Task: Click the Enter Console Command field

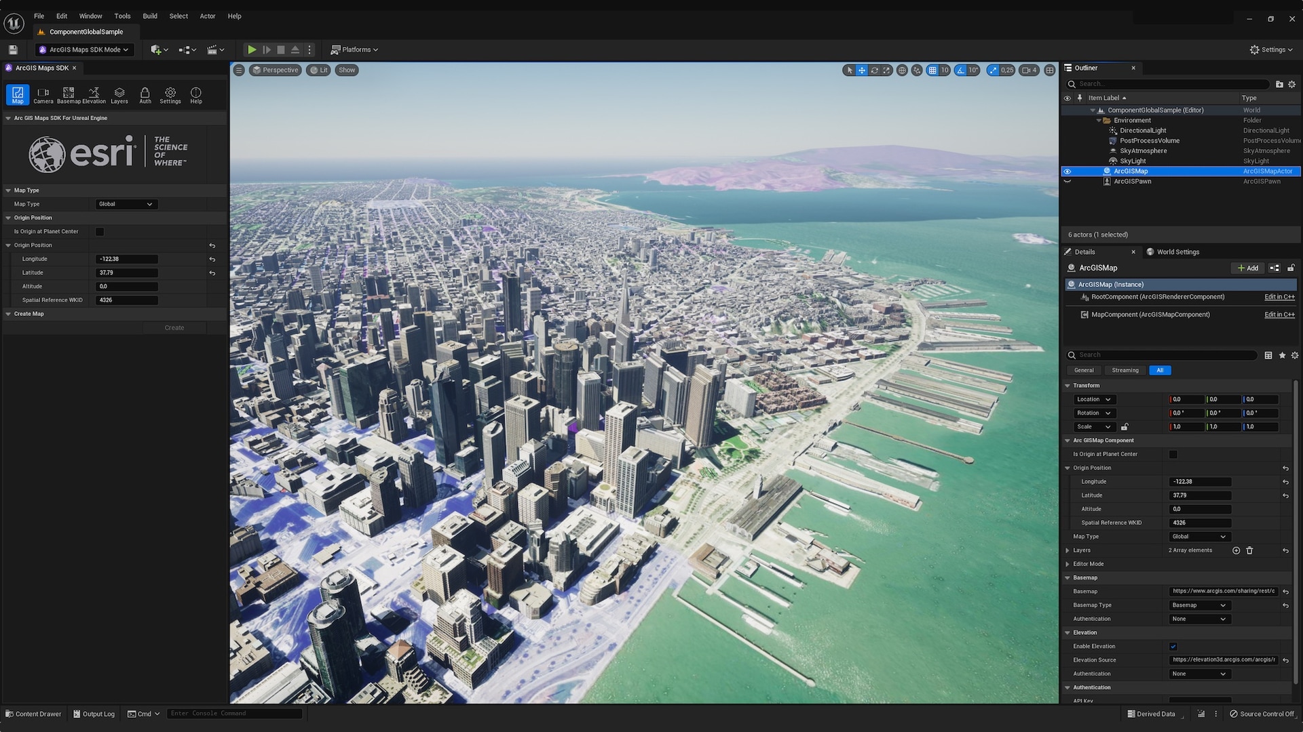Action: click(x=234, y=713)
